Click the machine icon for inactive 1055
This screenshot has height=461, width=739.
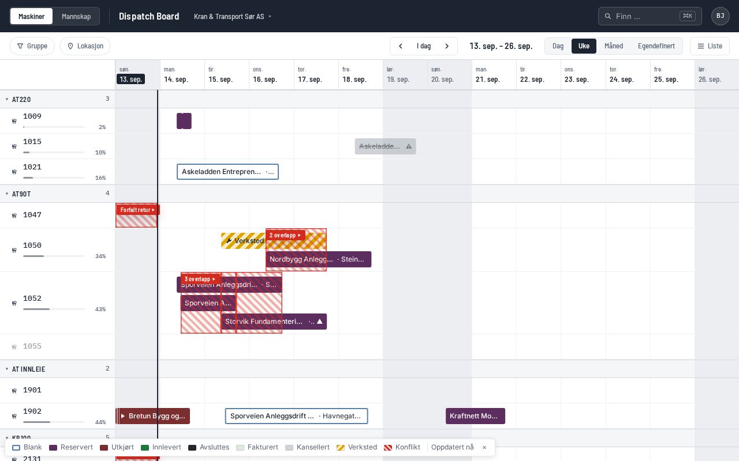click(14, 347)
